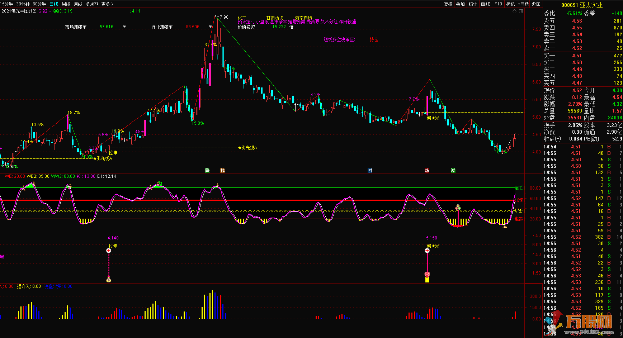The height and width of the screenshot is (338, 623).
Task: Click the 甘肃板块 sector label
Action: 275,18
